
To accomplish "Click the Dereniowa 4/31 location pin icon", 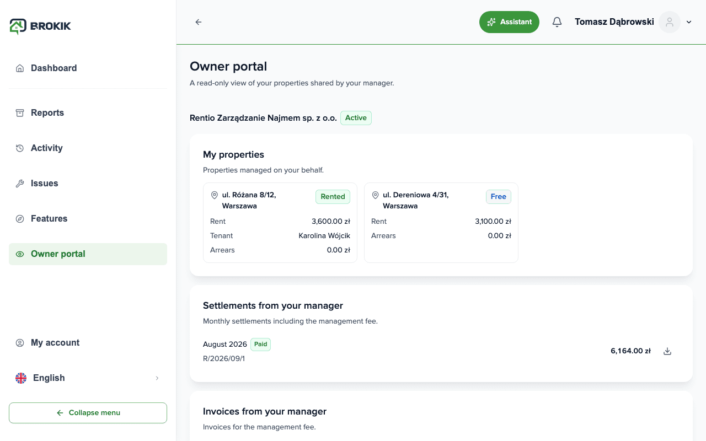I will point(376,195).
